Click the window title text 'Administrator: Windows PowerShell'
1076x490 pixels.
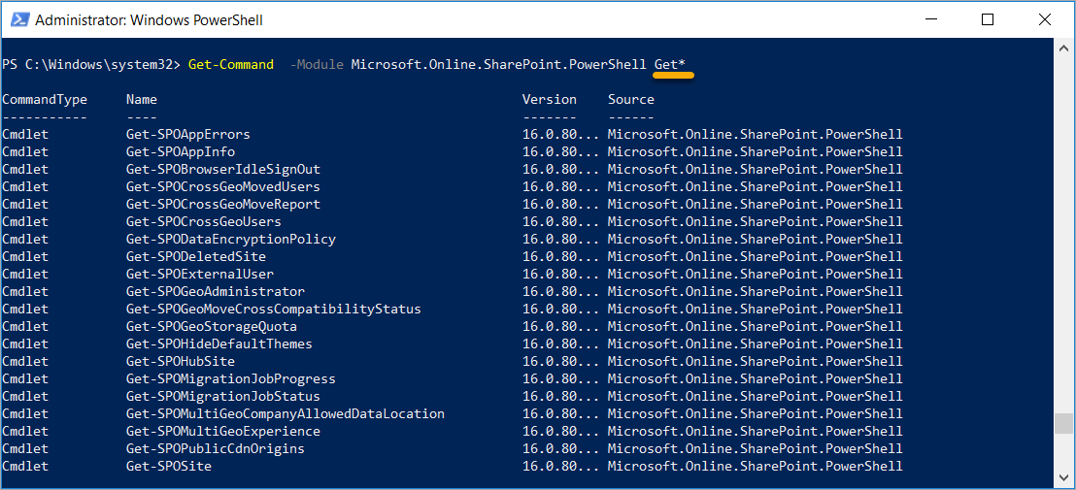coord(149,20)
